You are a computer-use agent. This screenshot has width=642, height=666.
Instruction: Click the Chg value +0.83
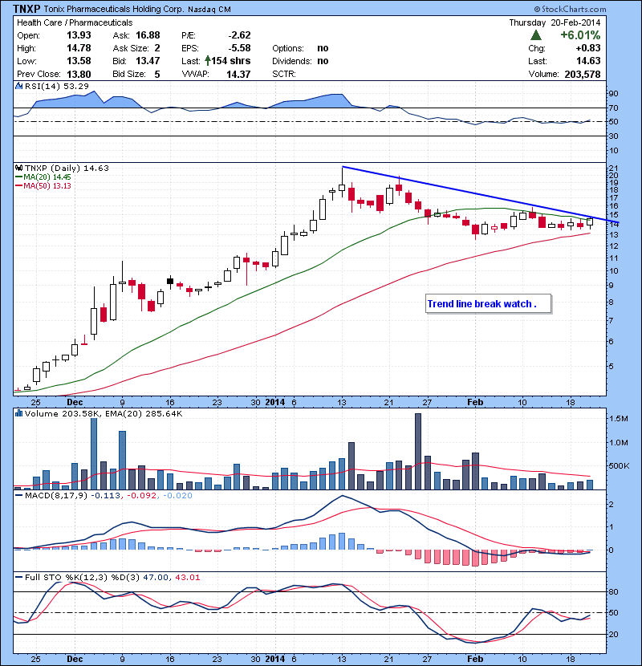[x=588, y=48]
